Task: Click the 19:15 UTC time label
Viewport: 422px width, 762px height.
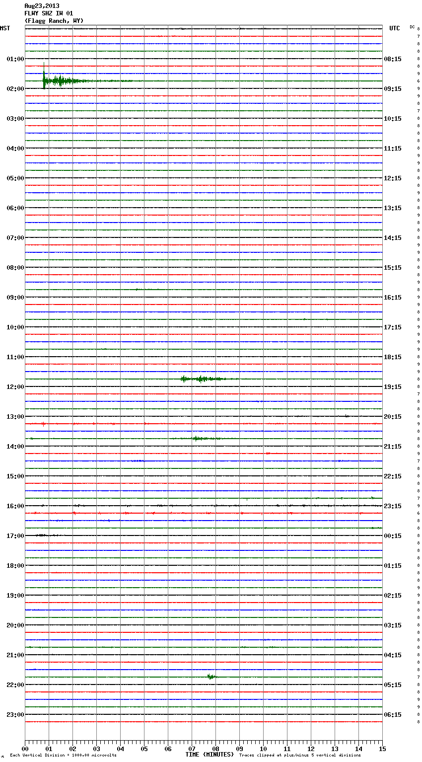Action: click(393, 387)
